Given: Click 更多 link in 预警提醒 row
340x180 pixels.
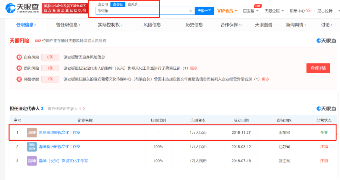Looking at the screenshot, I should 265,79.
